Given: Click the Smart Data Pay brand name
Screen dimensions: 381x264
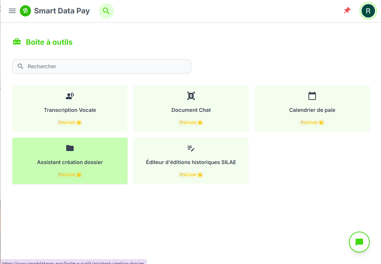Looking at the screenshot, I should pyautogui.click(x=62, y=11).
